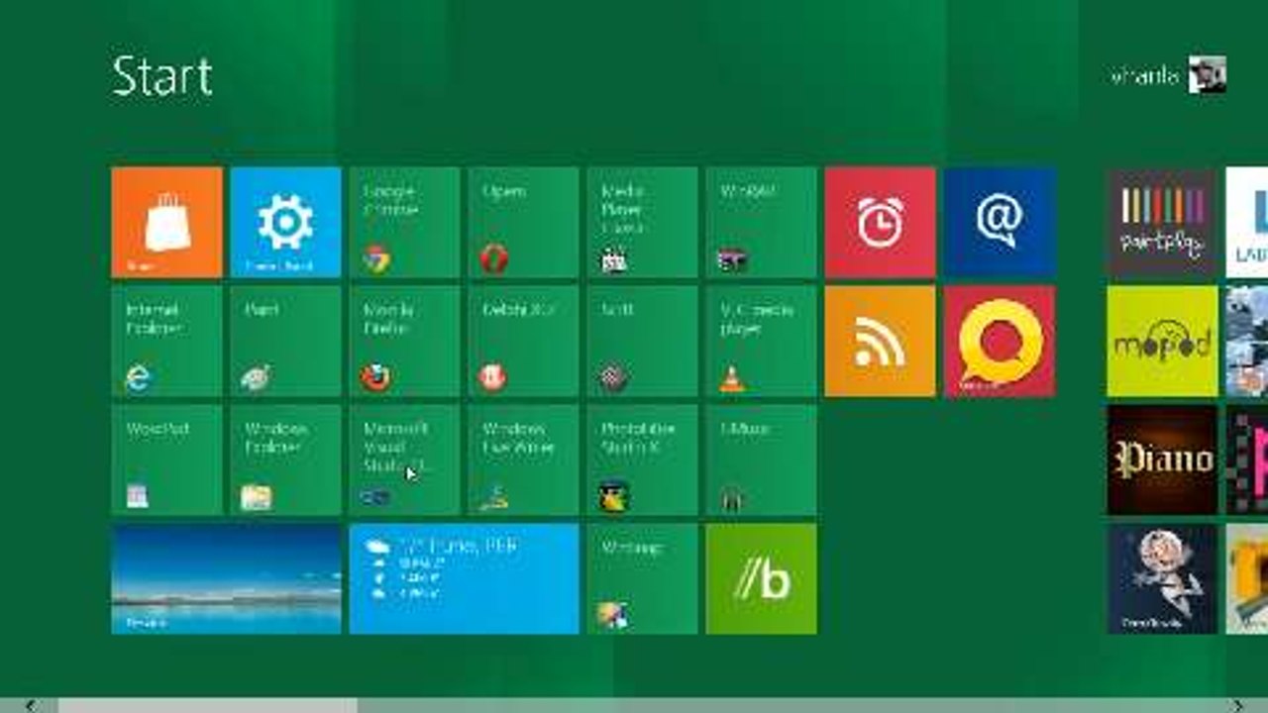Open the paintplay app tile
This screenshot has width=1268, height=713.
pos(1162,222)
